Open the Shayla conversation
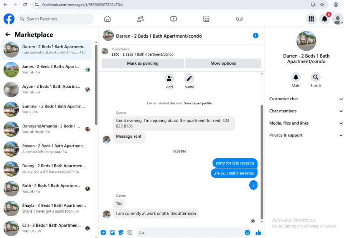The height and width of the screenshot is (238, 344). (47, 209)
